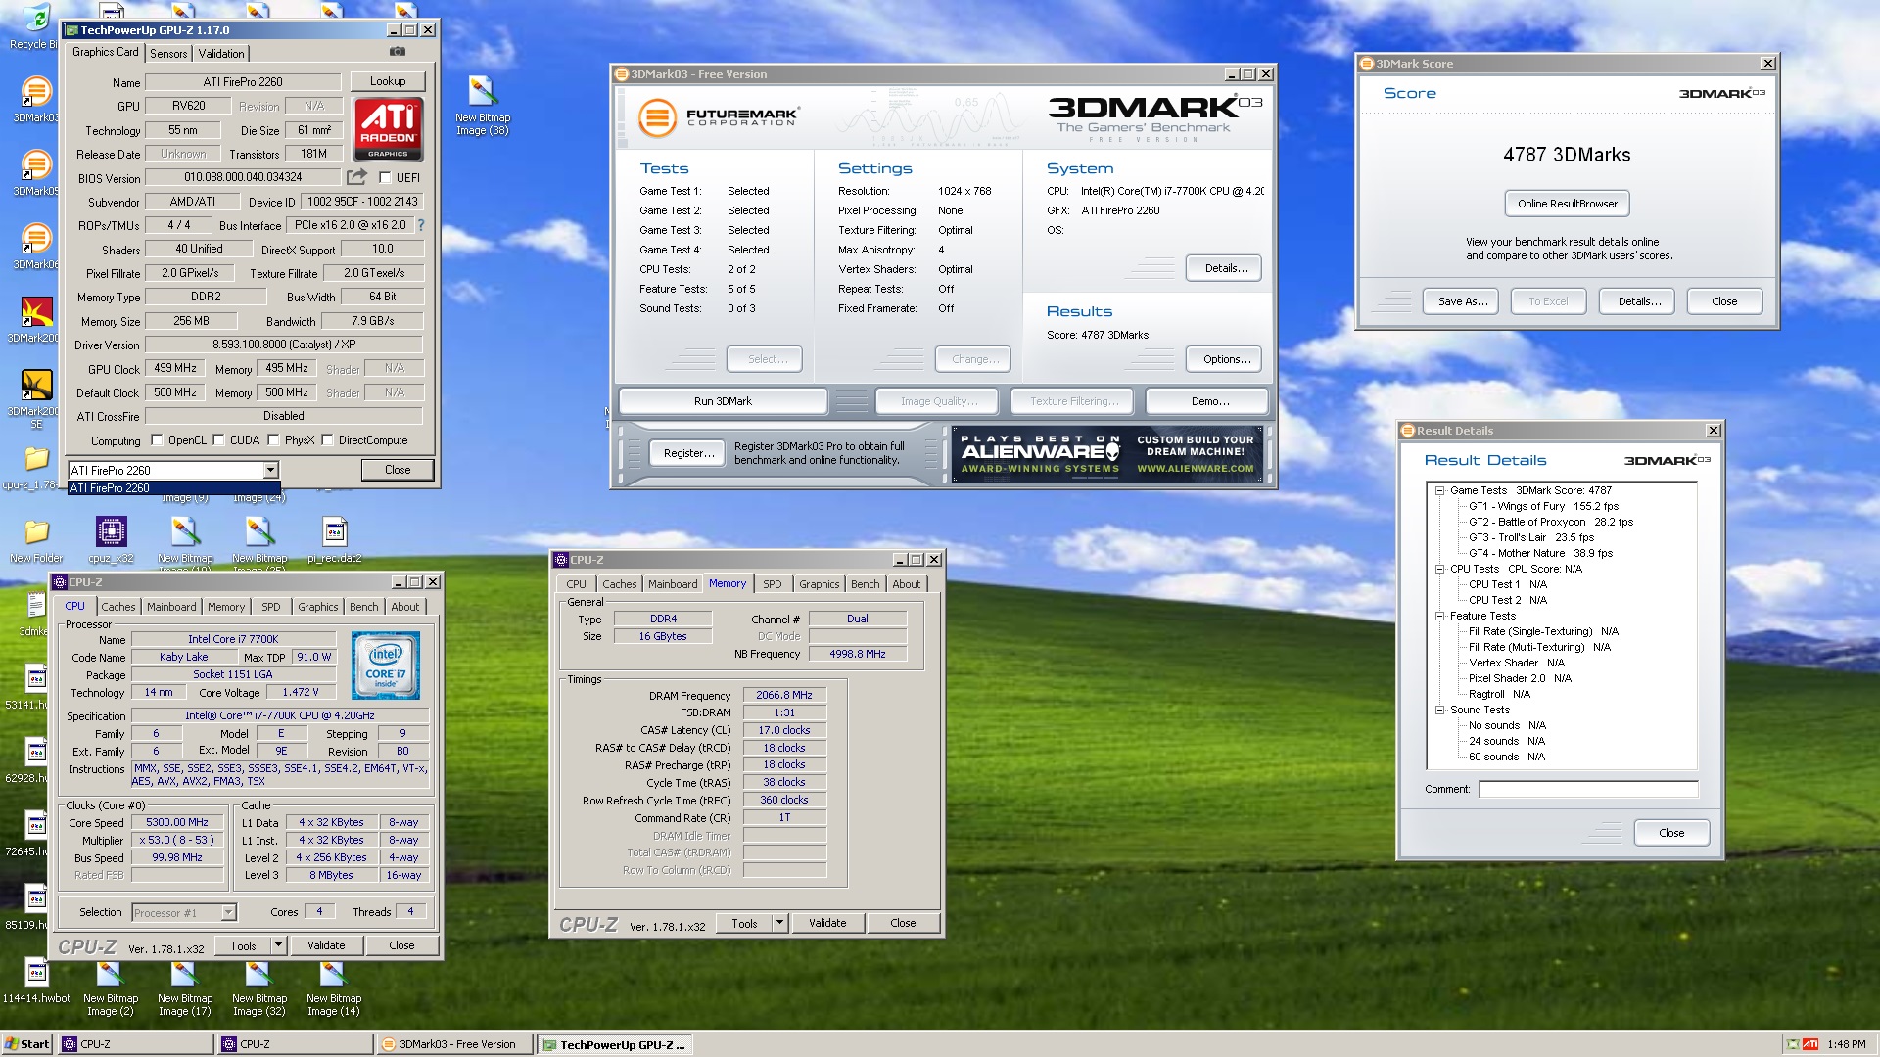Select GT4 - Mother Nature result row
Viewport: 1880px width, 1057px height.
coord(1540,554)
